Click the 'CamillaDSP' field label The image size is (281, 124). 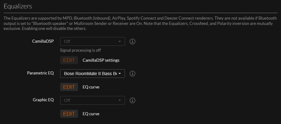[x=43, y=41]
